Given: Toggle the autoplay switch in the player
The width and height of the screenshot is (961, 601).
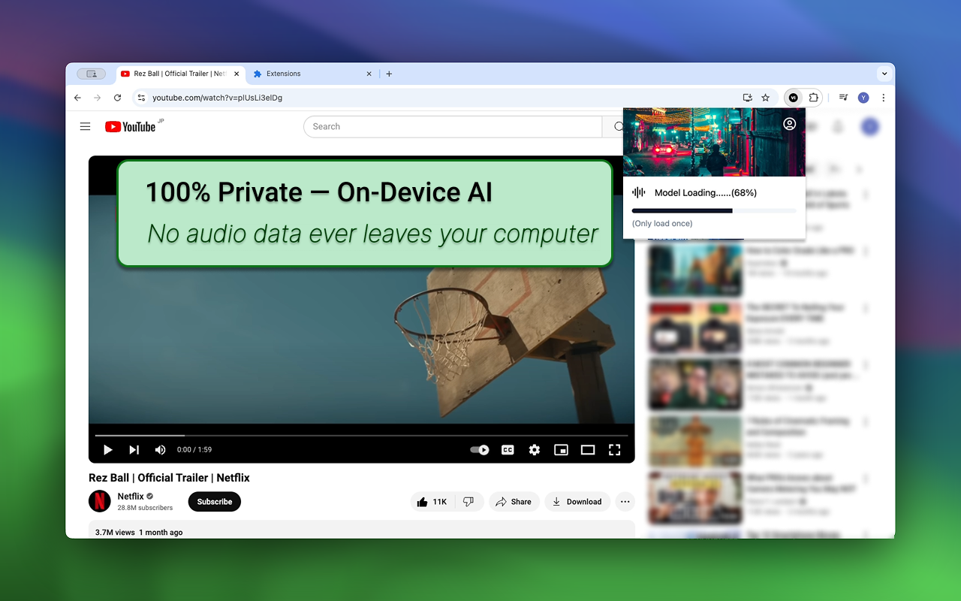Looking at the screenshot, I should coord(480,450).
